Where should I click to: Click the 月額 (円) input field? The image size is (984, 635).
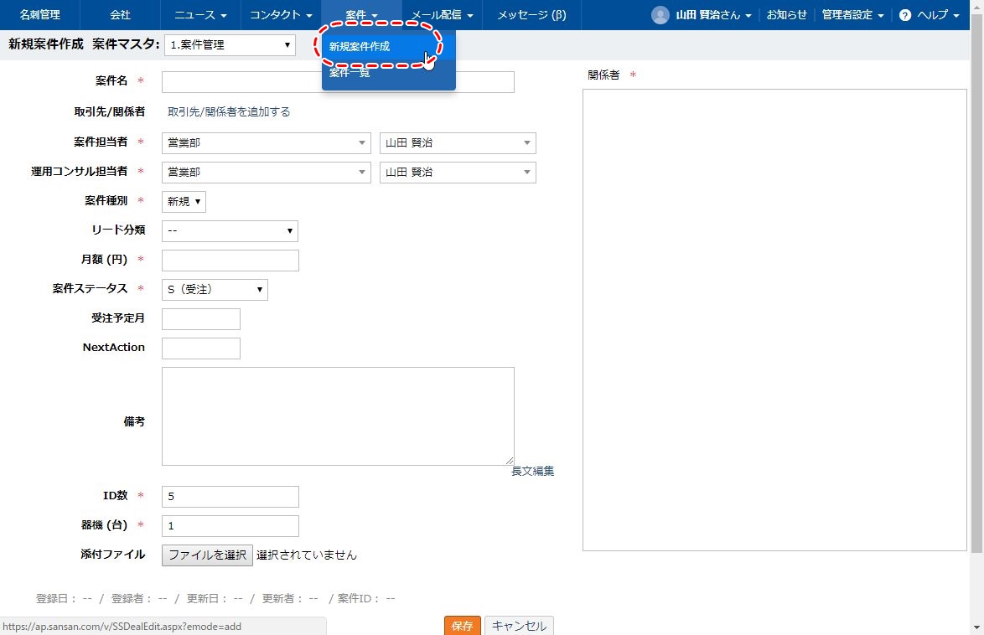tap(230, 261)
